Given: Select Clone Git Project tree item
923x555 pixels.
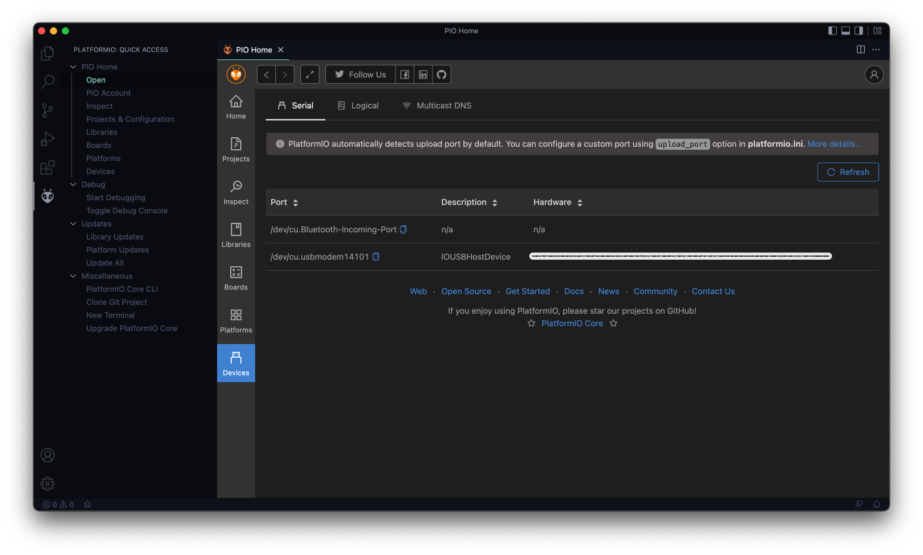Looking at the screenshot, I should point(117,302).
